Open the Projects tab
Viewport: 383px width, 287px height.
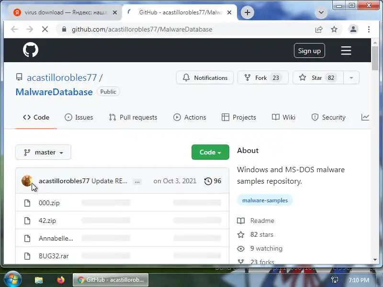(x=239, y=117)
